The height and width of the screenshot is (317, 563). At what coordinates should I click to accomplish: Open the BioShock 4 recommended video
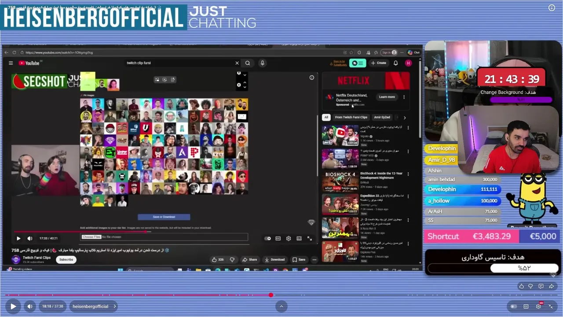click(340, 181)
